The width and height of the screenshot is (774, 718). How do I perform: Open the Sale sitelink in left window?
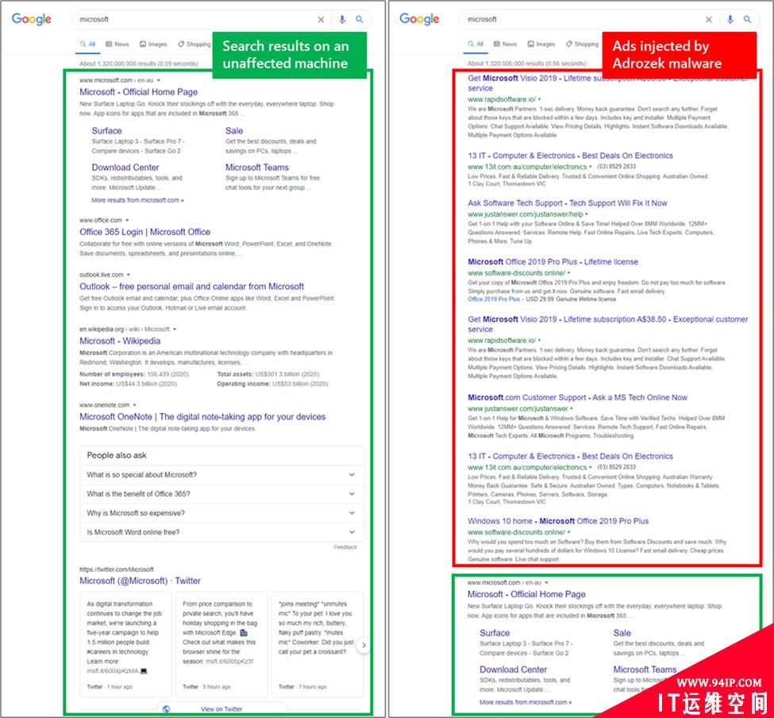(x=234, y=131)
